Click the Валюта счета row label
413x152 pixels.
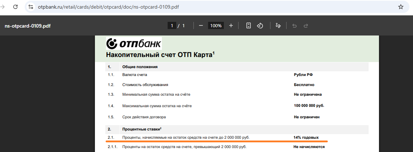(135, 75)
